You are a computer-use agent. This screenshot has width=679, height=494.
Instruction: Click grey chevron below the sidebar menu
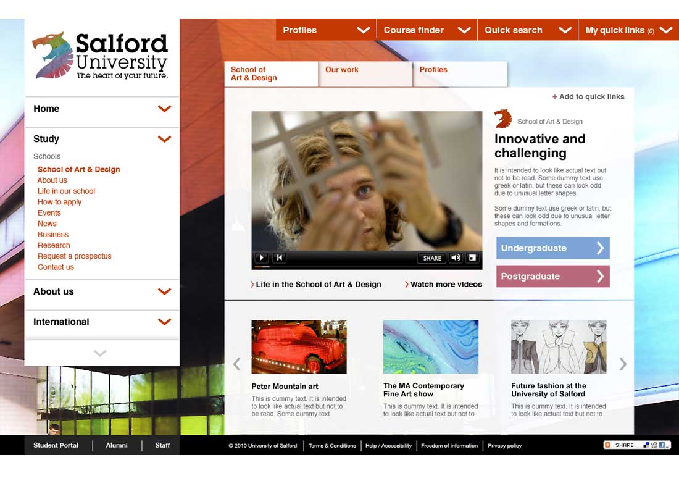[100, 353]
